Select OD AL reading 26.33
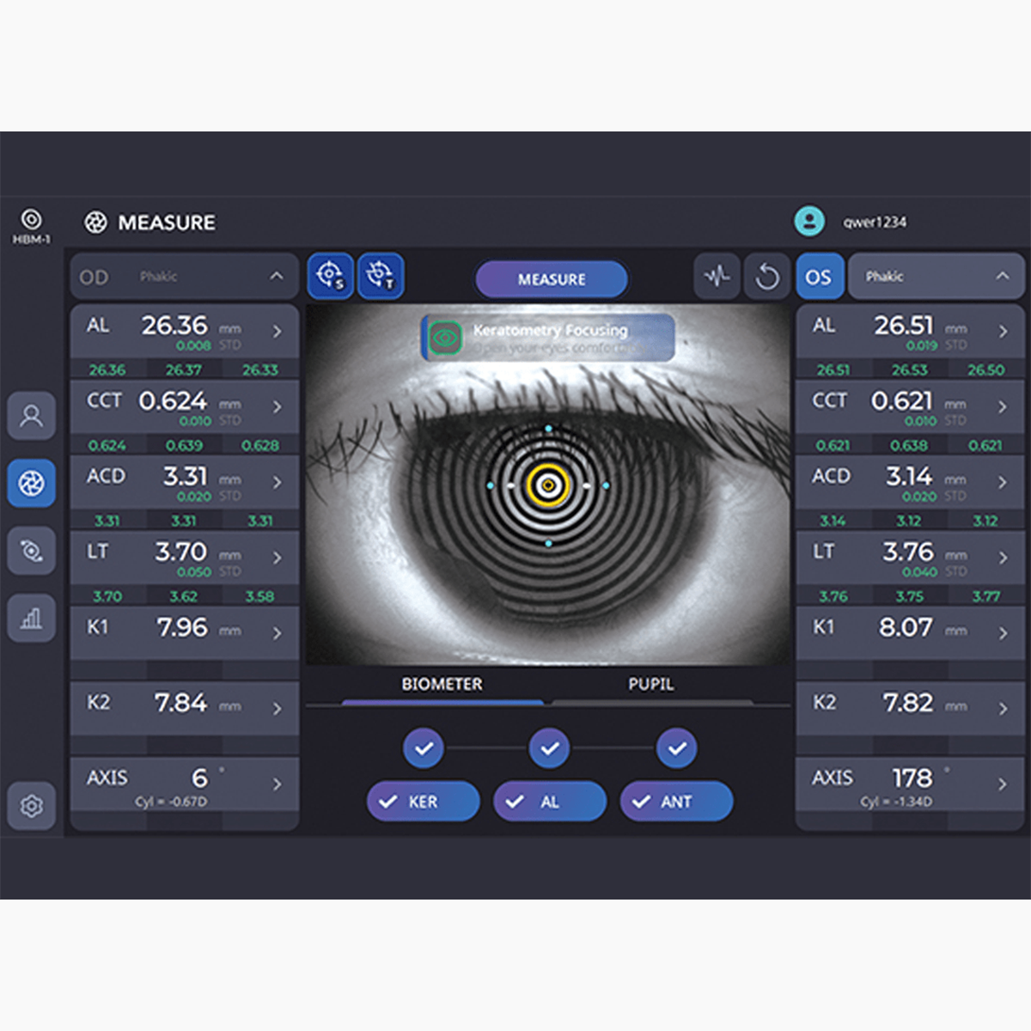Screen dimensions: 1031x1031 [x=260, y=370]
